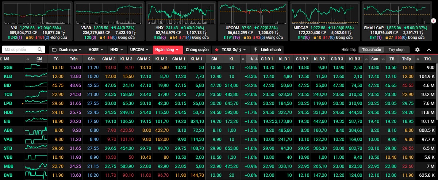Click the lightning bolt Lệnh nhanh icon

click(255, 50)
